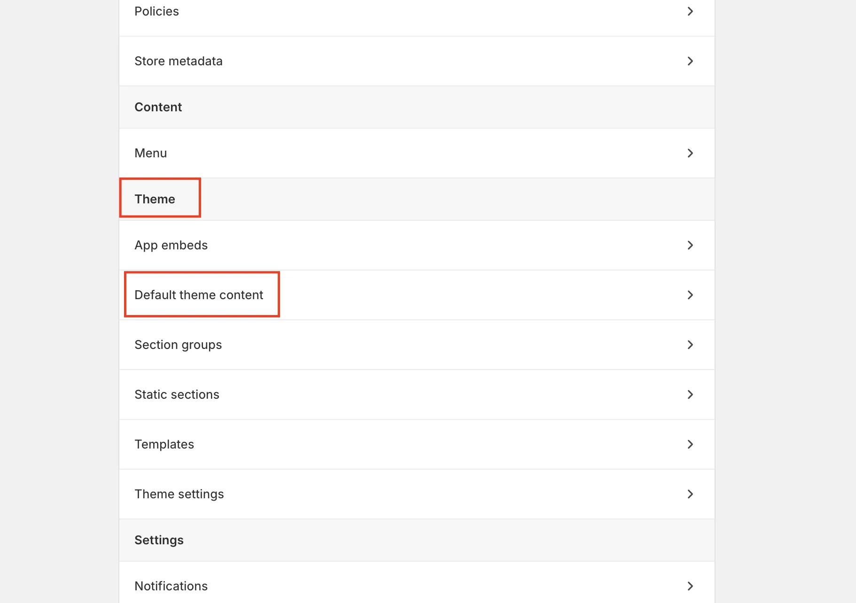Open the Policies navigation chevron
Screen dimensions: 856x603
(690, 11)
